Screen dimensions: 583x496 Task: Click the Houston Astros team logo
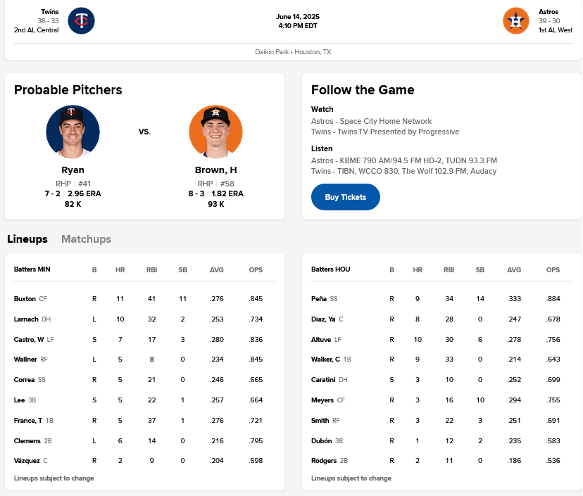coord(515,20)
